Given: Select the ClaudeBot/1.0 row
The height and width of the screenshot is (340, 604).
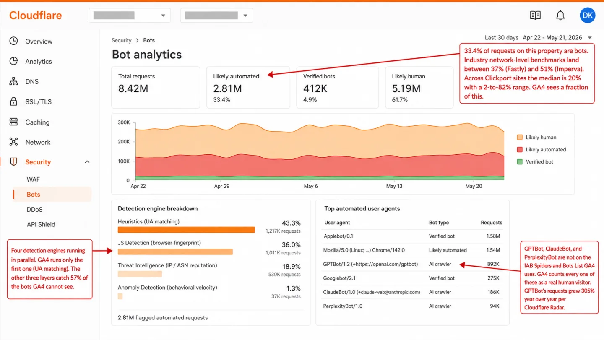Looking at the screenshot, I should click(x=412, y=292).
